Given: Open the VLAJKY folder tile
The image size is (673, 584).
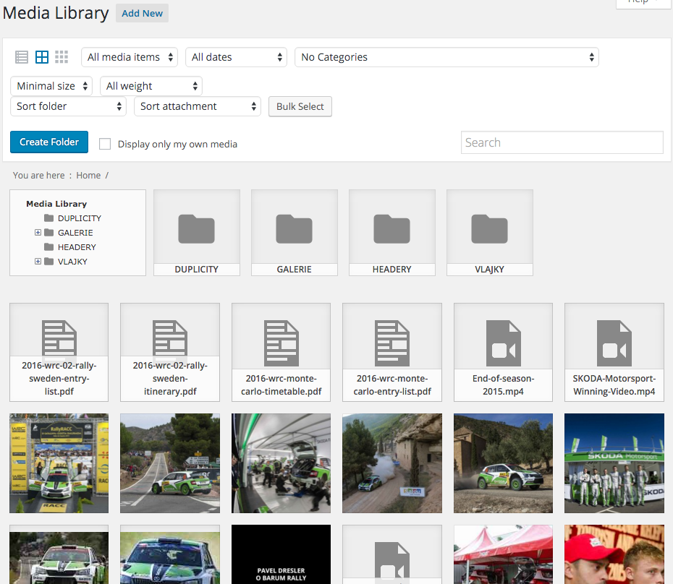Looking at the screenshot, I should 490,233.
